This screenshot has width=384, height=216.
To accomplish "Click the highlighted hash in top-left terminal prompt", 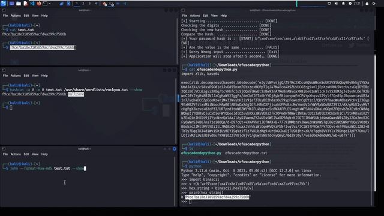I will [43, 47].
